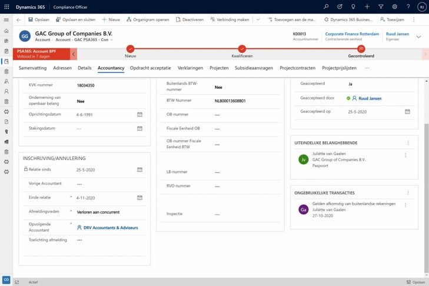Open Ongebruikelijke Transacties section options menu
The image size is (429, 286).
coord(408,193)
